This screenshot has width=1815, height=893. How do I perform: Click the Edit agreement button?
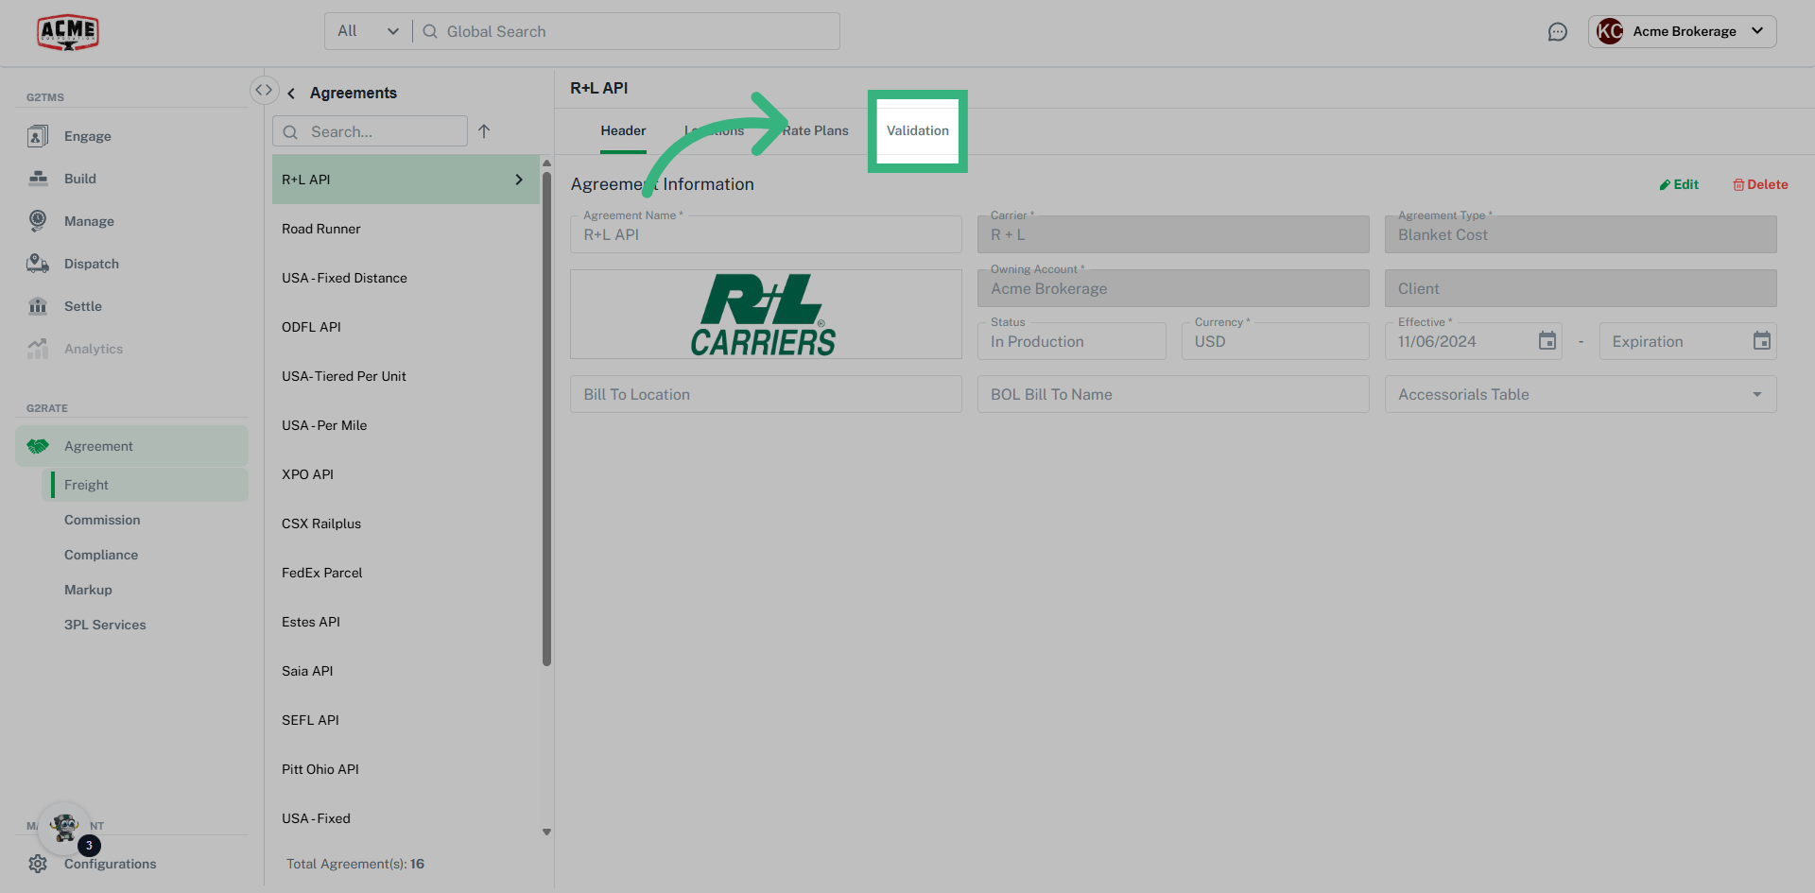click(1679, 184)
